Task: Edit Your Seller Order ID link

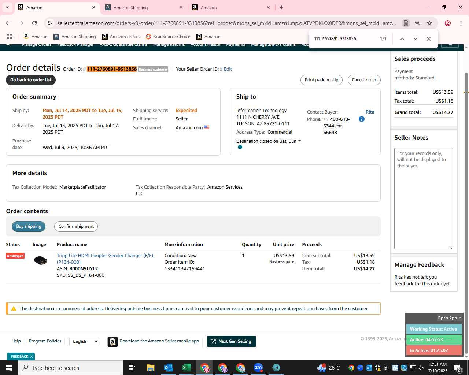Action: (x=228, y=69)
